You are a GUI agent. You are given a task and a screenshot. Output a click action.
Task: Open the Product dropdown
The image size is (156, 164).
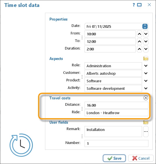tap(146, 81)
